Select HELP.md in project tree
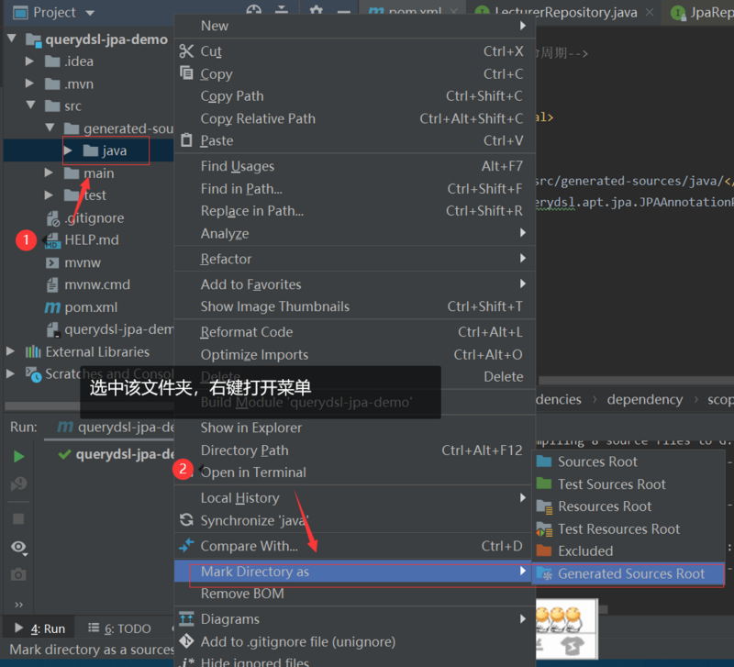Image resolution: width=734 pixels, height=667 pixels. [91, 239]
